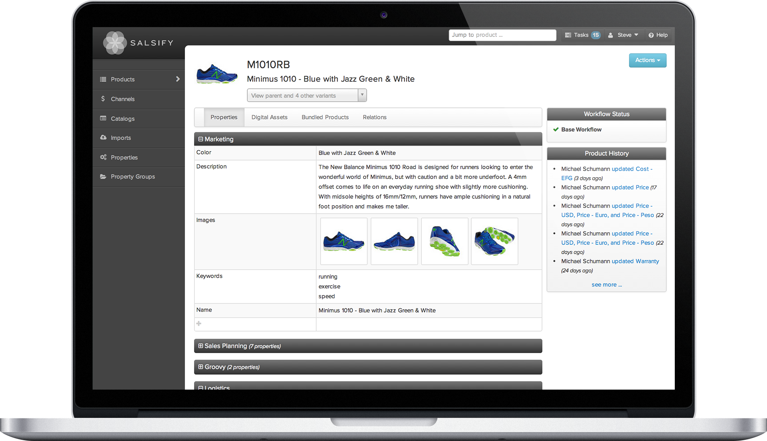Click the Product History panel header
The image size is (767, 441).
tap(606, 153)
